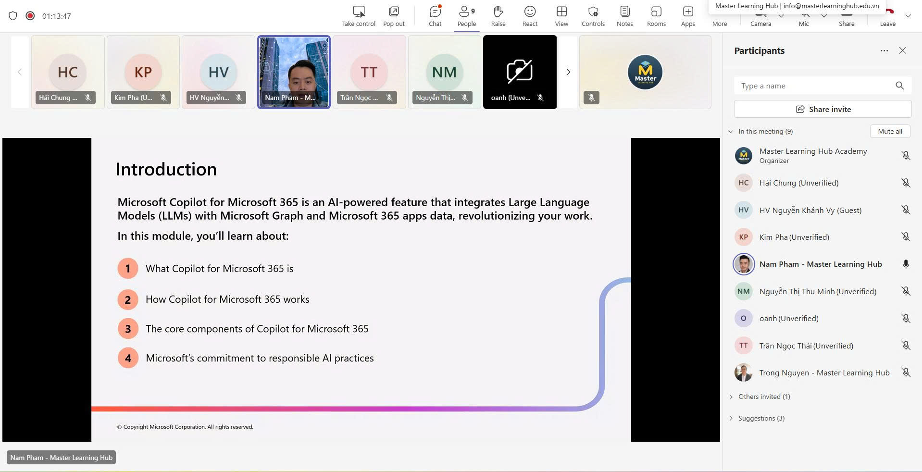Screen dimensions: 922x472
Task: Open the React emoji menu
Action: (x=530, y=16)
